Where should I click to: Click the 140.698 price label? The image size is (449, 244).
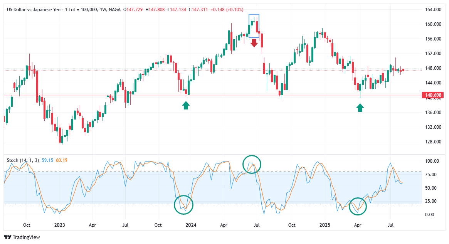coord(432,94)
